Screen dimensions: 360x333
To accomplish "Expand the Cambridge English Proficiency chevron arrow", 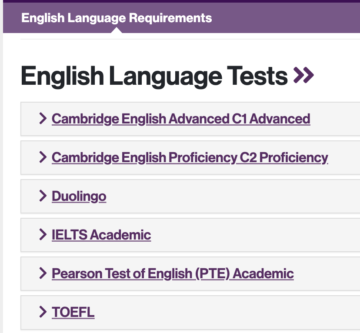I will pos(43,157).
